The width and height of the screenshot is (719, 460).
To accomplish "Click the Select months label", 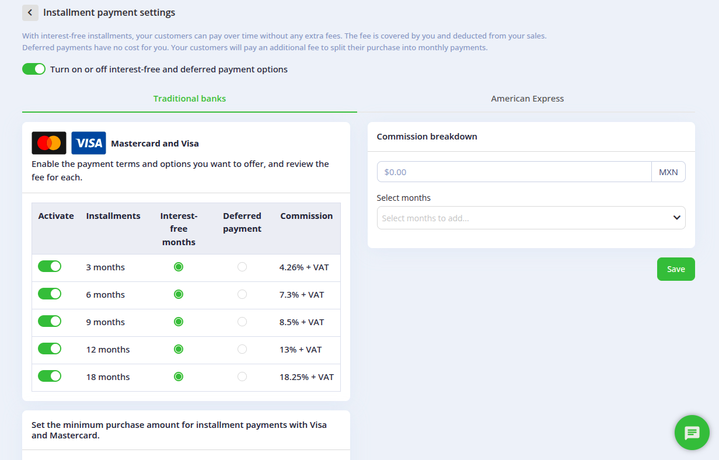I will (x=404, y=198).
